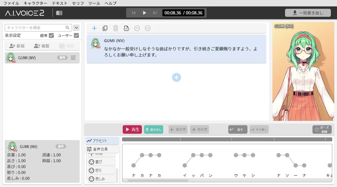Image resolution: width=337 pixels, height=187 pixels.
Task: Click the round blue add-line button
Action: 176,77
